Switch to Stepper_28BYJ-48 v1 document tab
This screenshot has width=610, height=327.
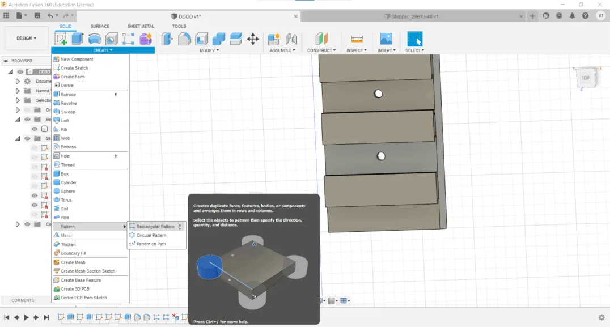click(414, 16)
